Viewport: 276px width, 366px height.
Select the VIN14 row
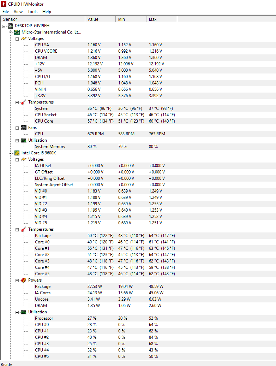pyautogui.click(x=155, y=89)
